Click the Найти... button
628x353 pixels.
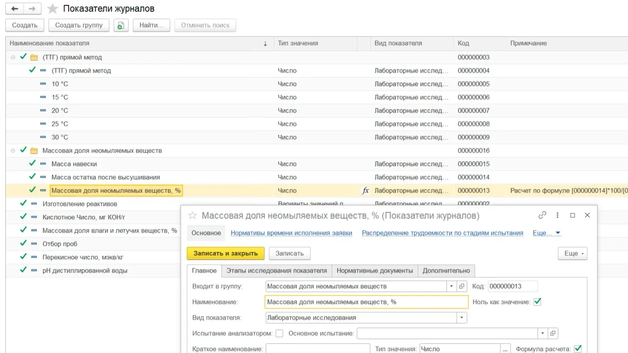[x=151, y=25]
